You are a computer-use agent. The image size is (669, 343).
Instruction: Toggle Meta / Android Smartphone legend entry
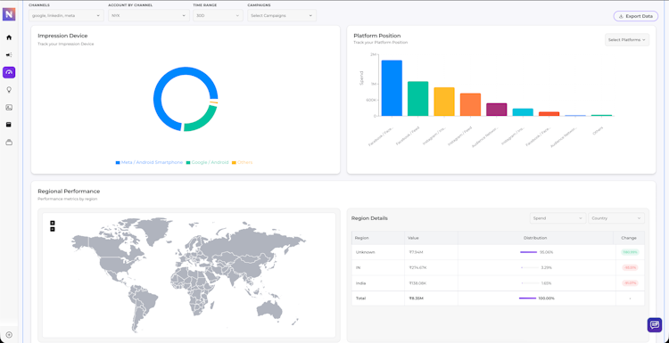tap(149, 162)
